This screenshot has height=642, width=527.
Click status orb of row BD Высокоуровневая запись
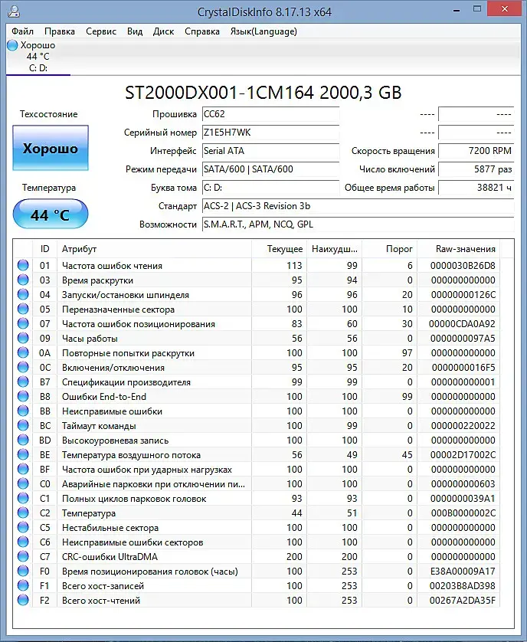point(23,441)
